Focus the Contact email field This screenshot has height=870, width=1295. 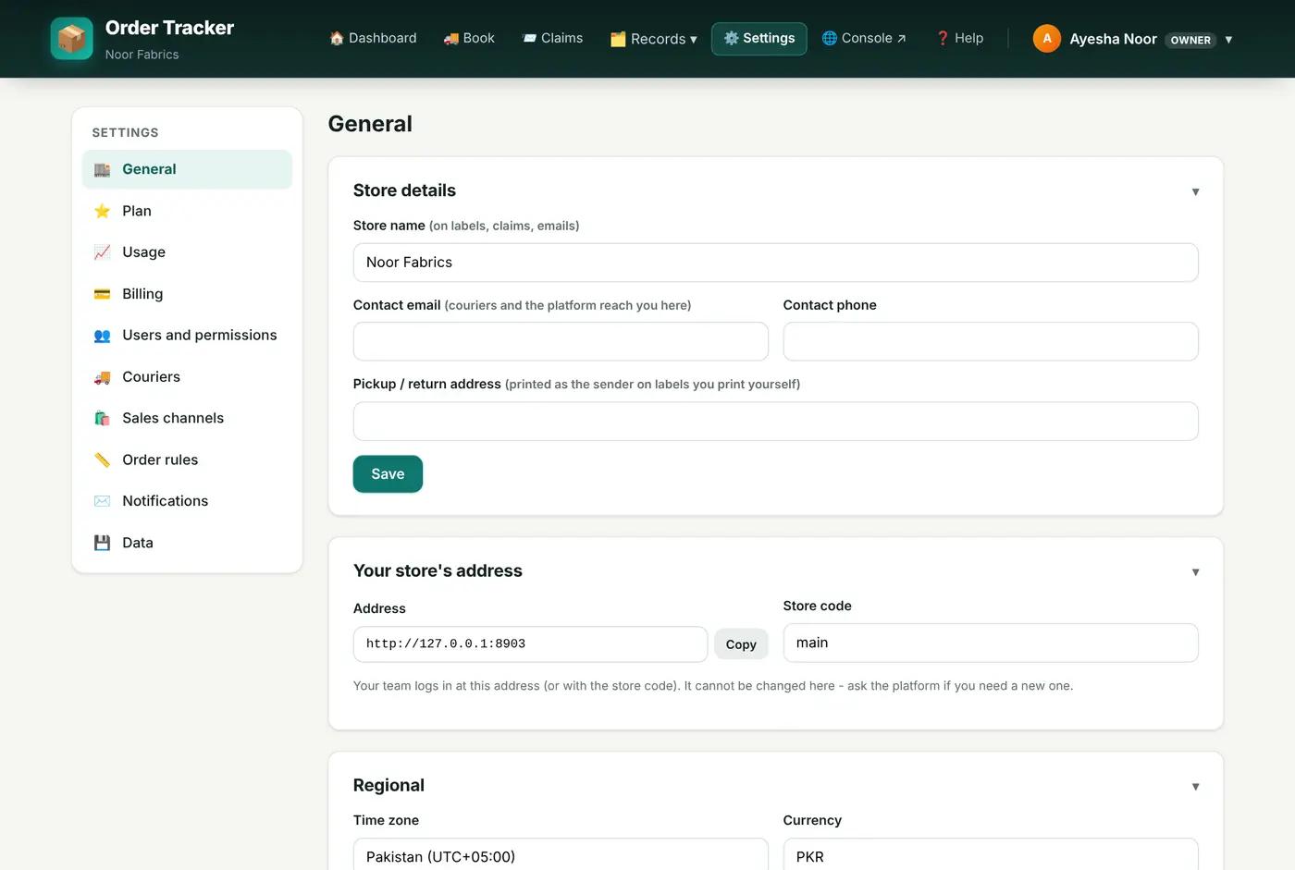[561, 341]
